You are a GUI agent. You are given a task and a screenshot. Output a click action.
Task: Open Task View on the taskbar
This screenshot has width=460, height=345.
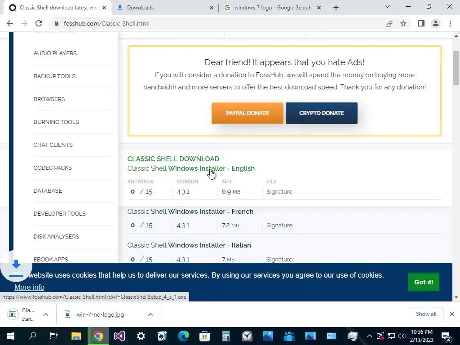point(54,336)
